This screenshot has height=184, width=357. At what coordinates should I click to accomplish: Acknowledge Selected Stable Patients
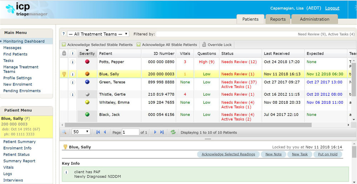pos(97,45)
